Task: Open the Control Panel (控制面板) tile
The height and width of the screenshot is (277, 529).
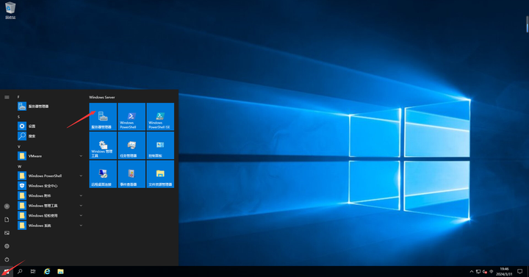Action: tap(160, 145)
